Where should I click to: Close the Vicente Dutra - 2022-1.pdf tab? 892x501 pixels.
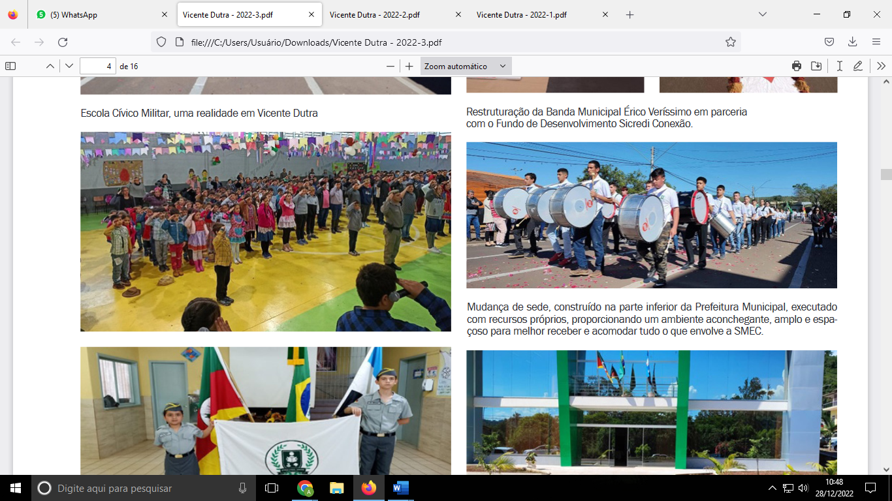[x=605, y=14]
